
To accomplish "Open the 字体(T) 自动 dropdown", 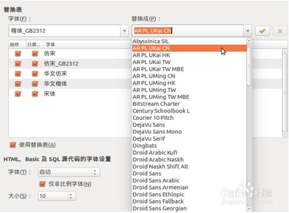I will 69,172.
